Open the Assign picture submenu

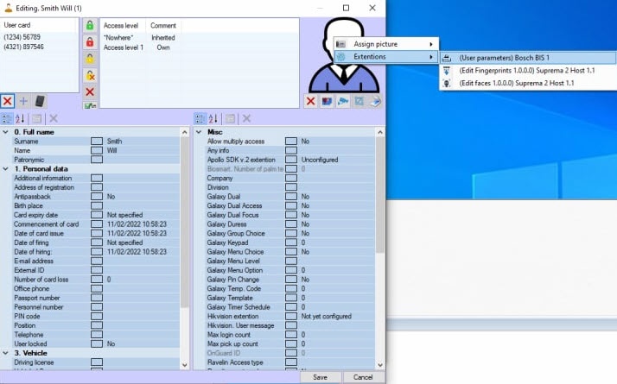[x=386, y=44]
